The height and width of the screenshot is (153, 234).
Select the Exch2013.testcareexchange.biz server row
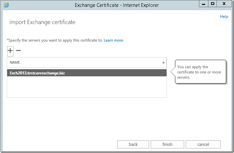[x=87, y=73]
